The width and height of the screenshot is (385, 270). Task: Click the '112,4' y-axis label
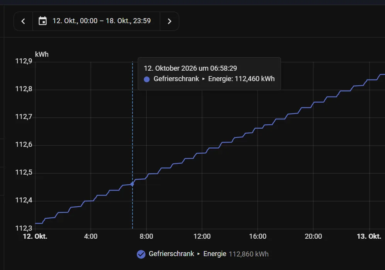(24, 200)
